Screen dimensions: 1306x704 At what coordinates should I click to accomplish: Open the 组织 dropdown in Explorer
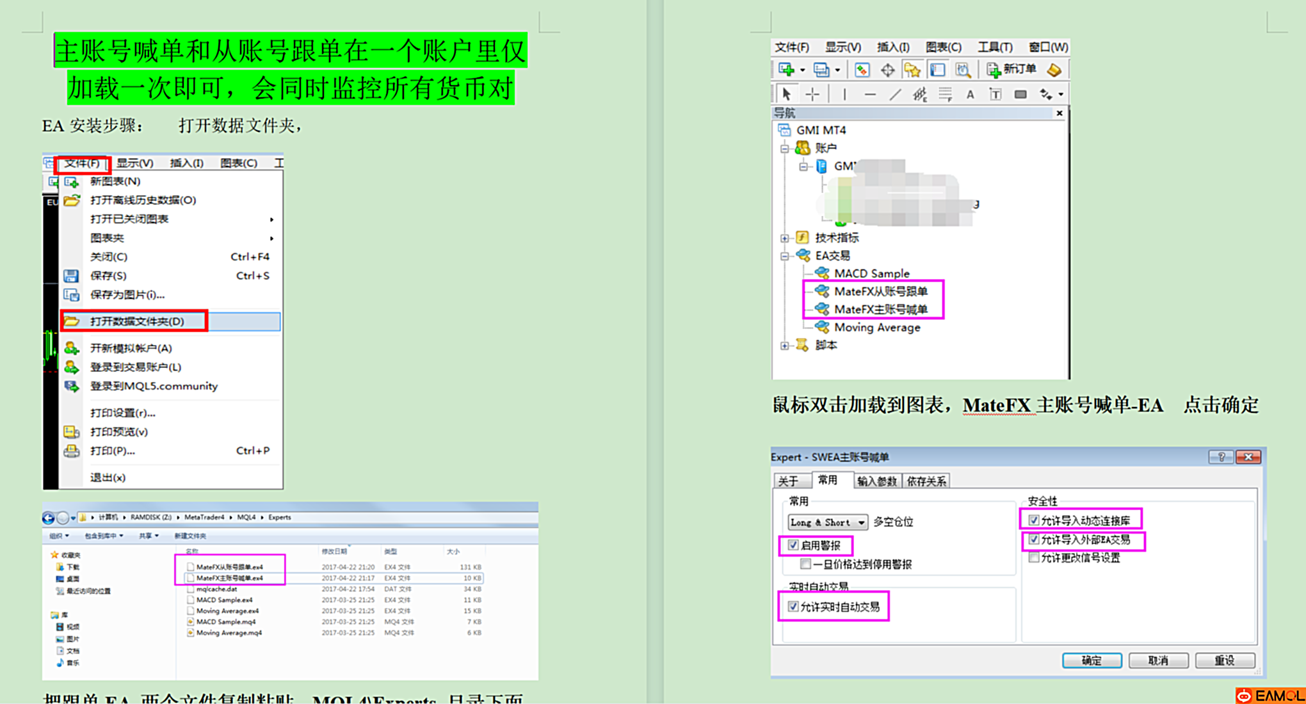[x=59, y=536]
